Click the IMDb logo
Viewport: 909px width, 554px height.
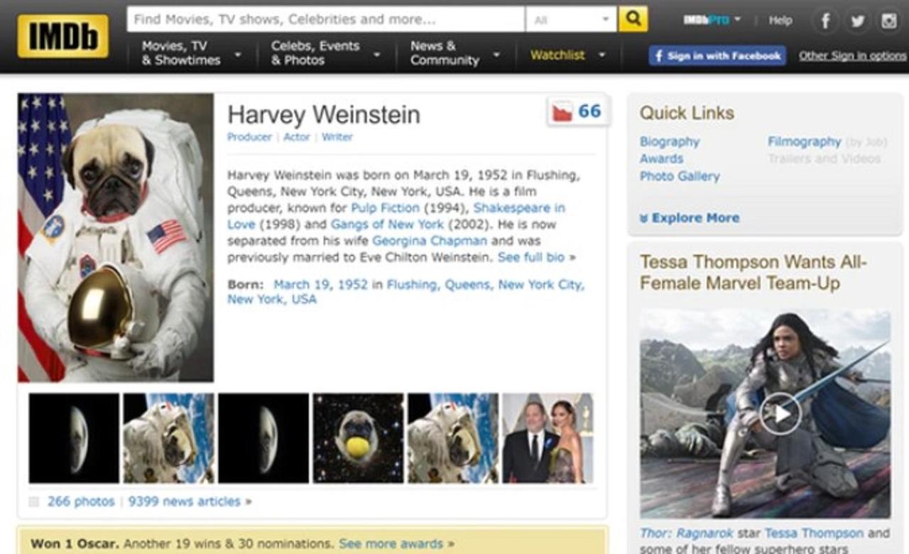[x=63, y=36]
